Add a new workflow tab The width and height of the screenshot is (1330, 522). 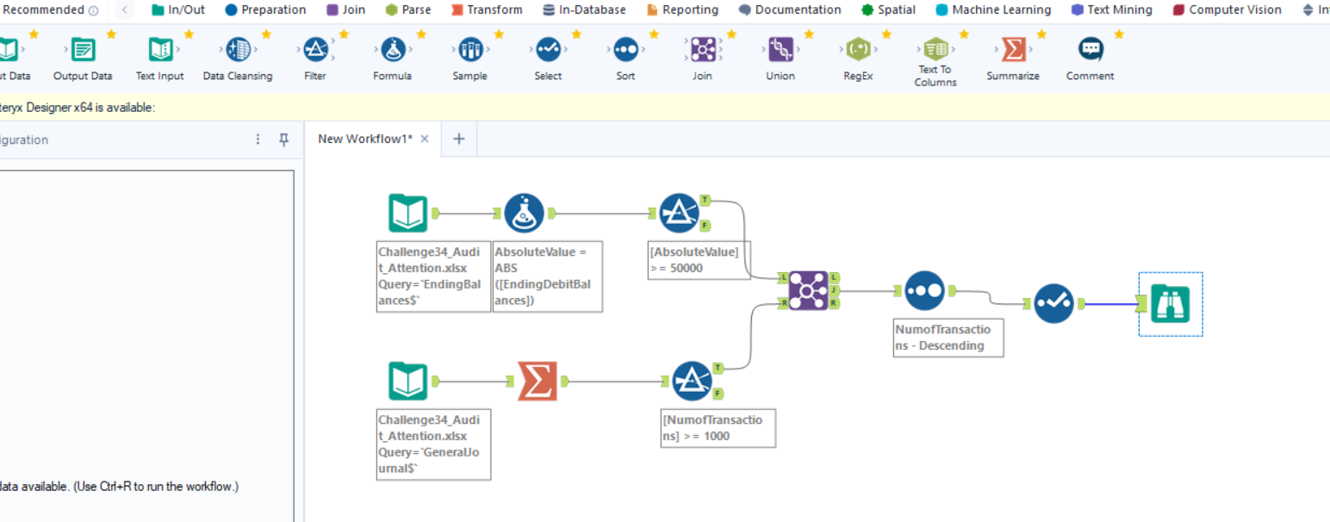(x=459, y=139)
